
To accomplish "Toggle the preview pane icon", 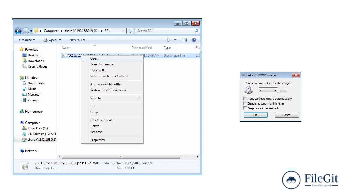I will point(184,40).
